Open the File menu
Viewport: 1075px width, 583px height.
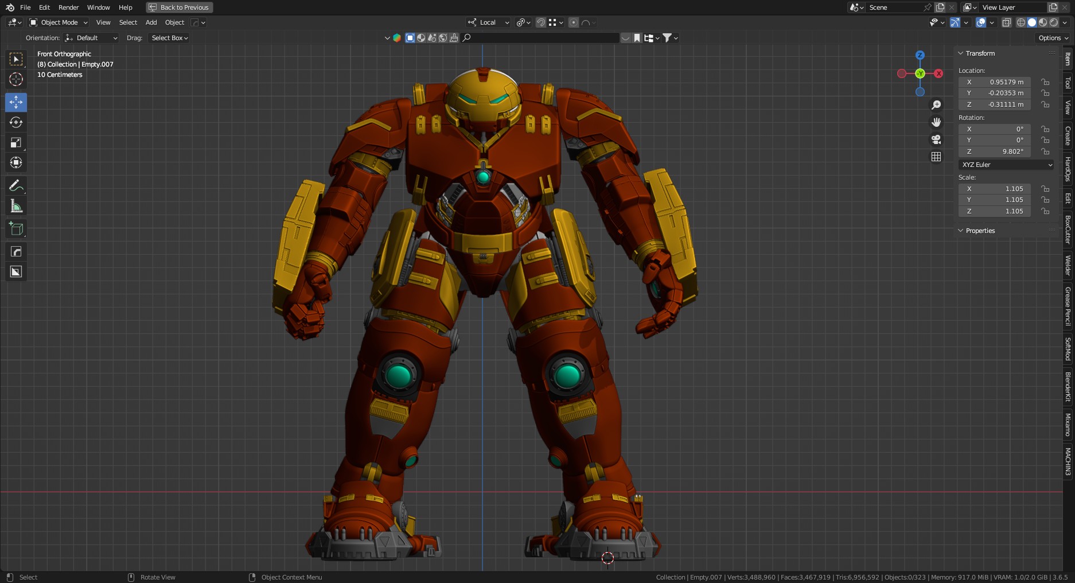point(25,7)
